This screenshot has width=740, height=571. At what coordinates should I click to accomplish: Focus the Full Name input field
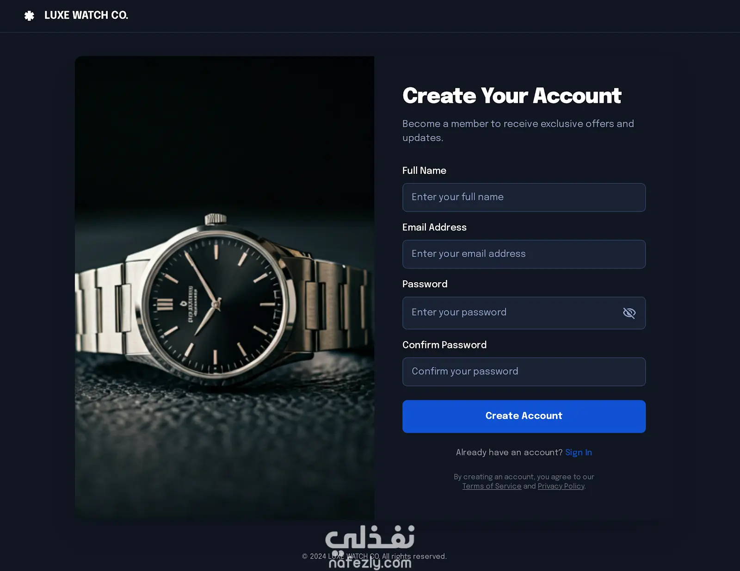(x=524, y=198)
